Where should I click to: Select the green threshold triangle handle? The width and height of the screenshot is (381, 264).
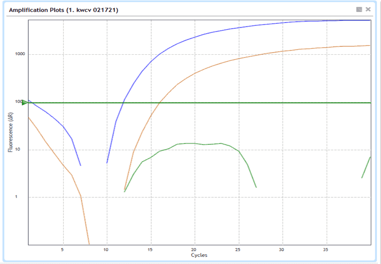pos(25,103)
